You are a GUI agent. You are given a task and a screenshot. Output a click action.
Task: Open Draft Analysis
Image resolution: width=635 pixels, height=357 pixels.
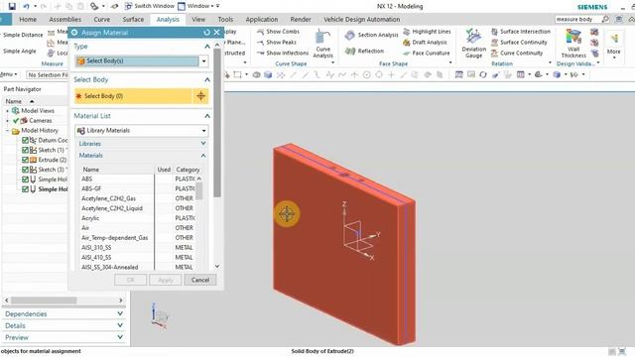click(x=425, y=42)
